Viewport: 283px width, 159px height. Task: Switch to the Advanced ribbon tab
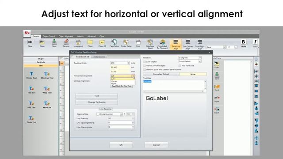coord(92,36)
